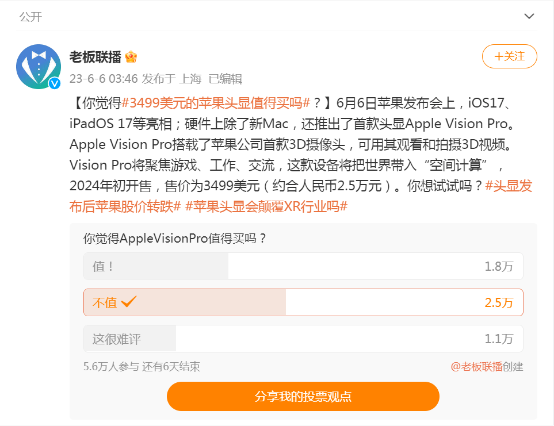Click the blue verified V badge
The image size is (554, 426).
[x=55, y=83]
